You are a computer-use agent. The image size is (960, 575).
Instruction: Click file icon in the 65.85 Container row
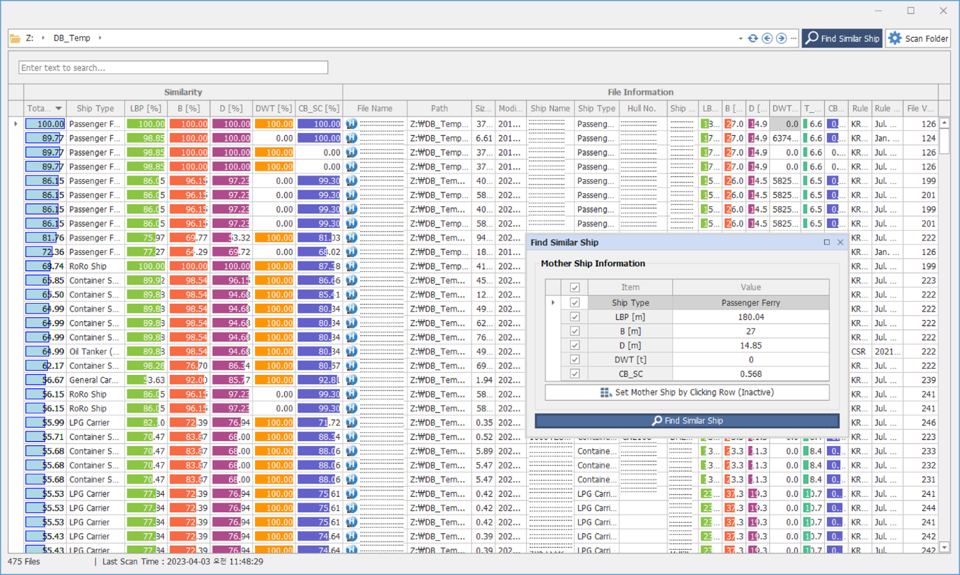pos(352,280)
